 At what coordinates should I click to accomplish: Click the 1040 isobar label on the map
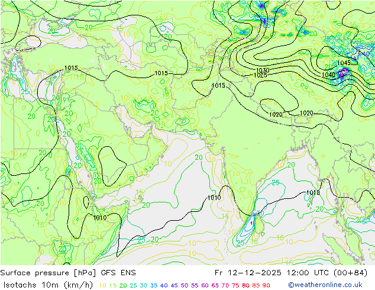[x=328, y=75]
